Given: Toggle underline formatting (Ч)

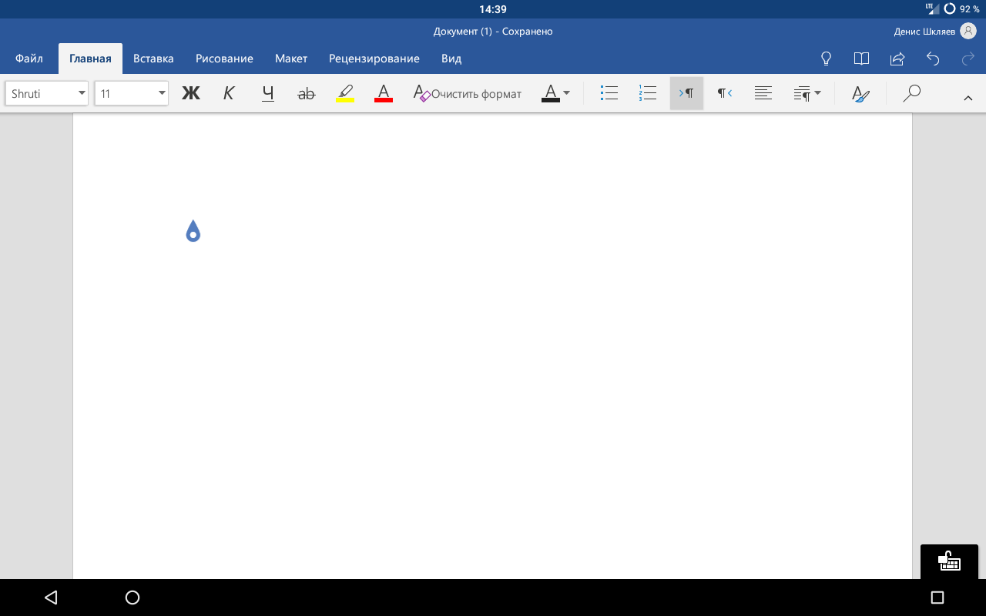Looking at the screenshot, I should 268,93.
